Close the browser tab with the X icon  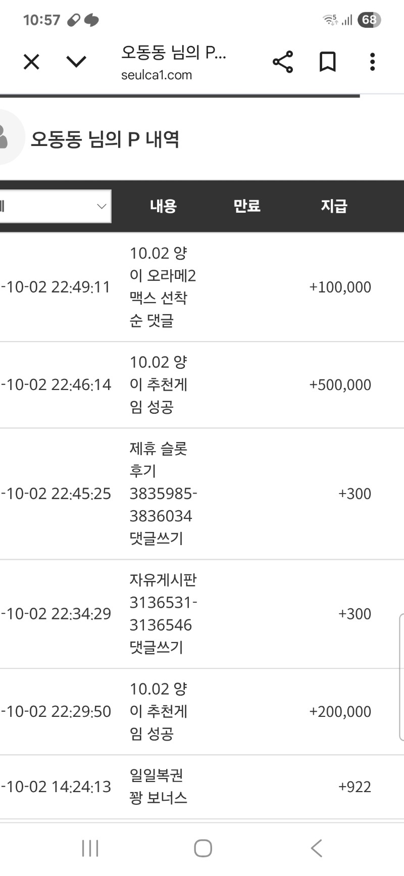31,62
